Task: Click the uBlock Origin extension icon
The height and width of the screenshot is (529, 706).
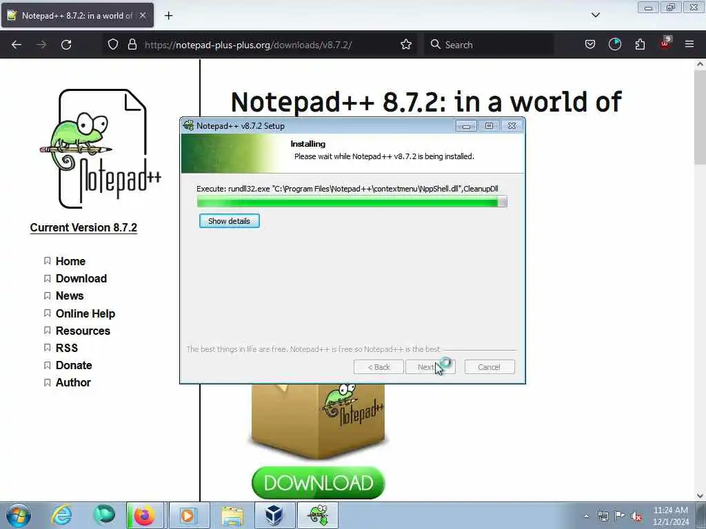Action: [665, 43]
